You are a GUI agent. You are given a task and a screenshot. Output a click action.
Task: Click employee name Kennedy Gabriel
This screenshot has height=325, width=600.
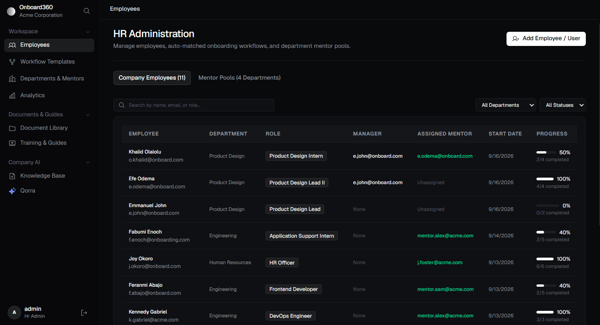(148, 312)
